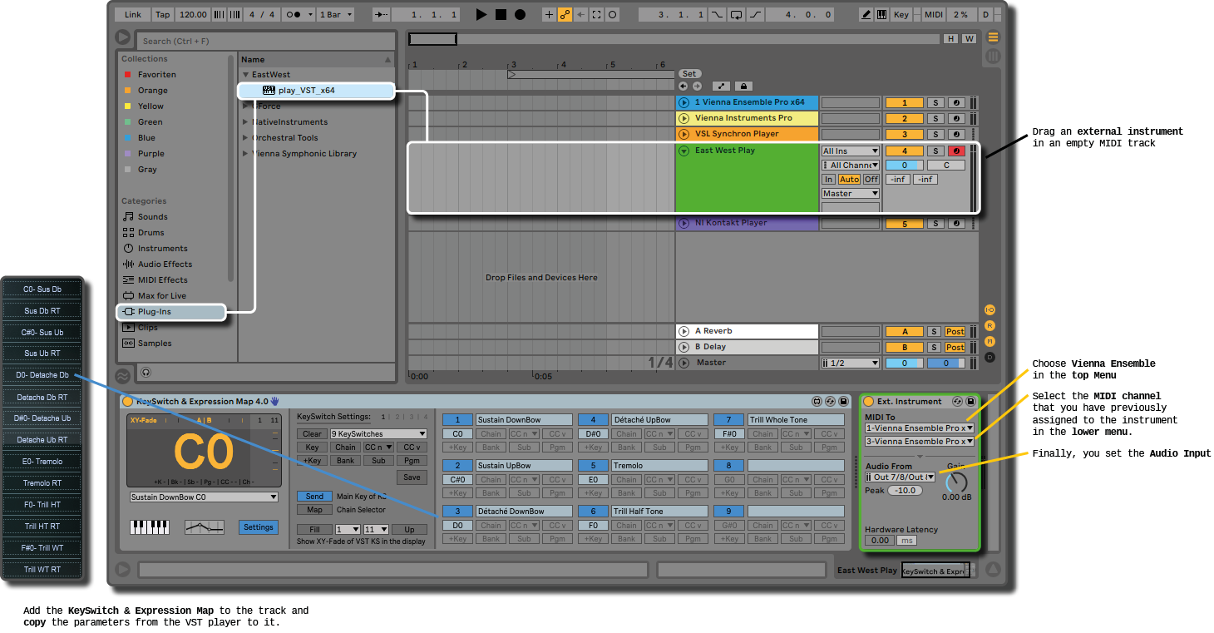Click the previous locator arrow icon
Image resolution: width=1214 pixels, height=633 pixels.
pos(683,86)
